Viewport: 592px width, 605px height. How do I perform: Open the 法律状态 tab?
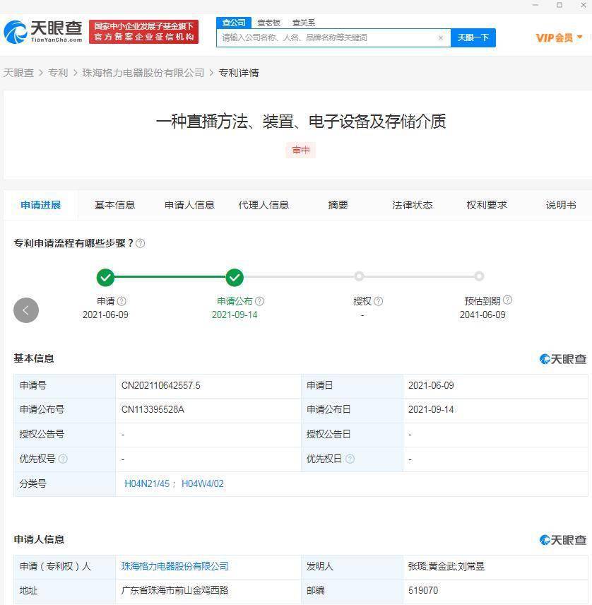pyautogui.click(x=412, y=205)
